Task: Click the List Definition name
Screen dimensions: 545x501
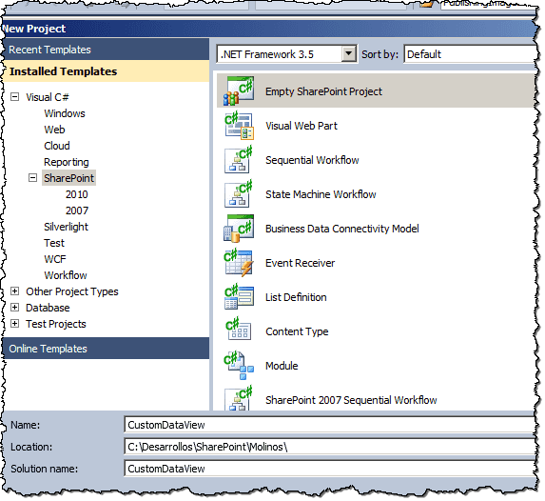Action: coord(296,297)
